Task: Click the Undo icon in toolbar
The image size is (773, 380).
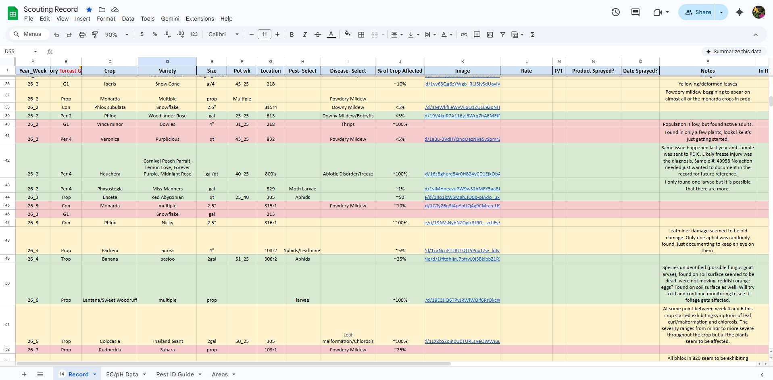Action: coord(56,35)
